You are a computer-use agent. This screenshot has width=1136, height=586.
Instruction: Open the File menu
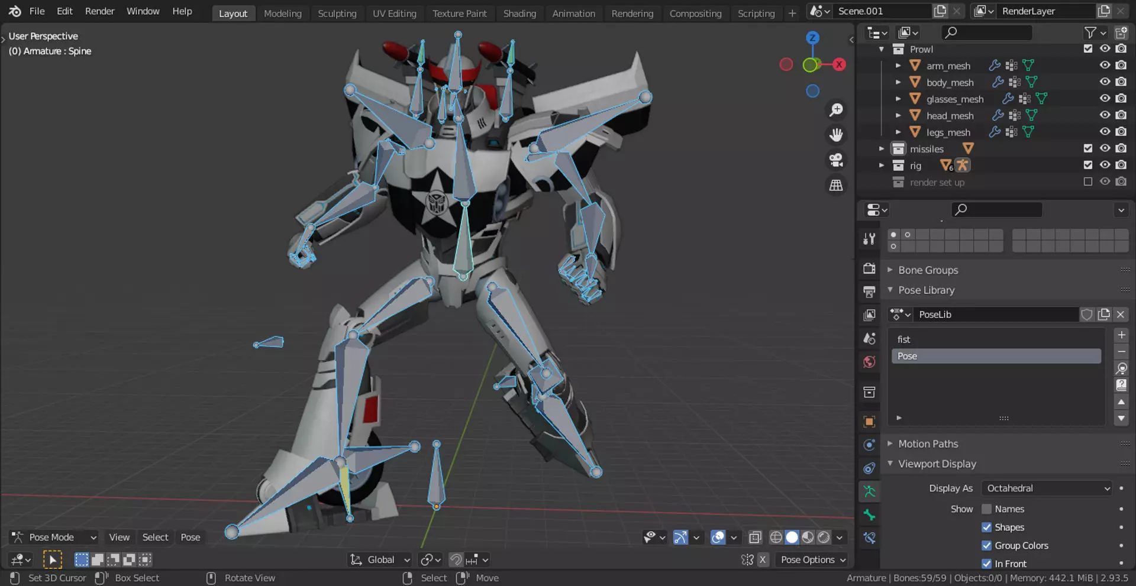[37, 11]
